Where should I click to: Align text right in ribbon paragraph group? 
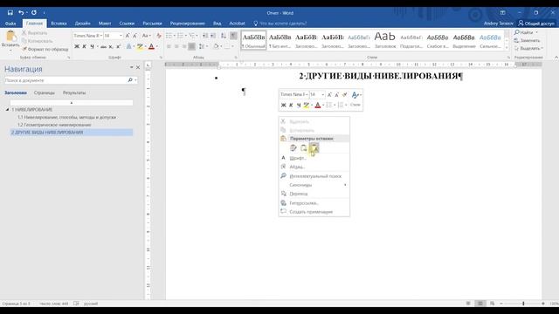point(184,46)
